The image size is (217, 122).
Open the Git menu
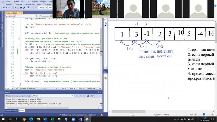tap(28, 1)
